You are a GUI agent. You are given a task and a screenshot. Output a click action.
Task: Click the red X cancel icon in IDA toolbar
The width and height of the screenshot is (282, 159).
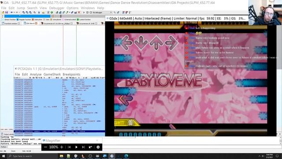(x=79, y=12)
